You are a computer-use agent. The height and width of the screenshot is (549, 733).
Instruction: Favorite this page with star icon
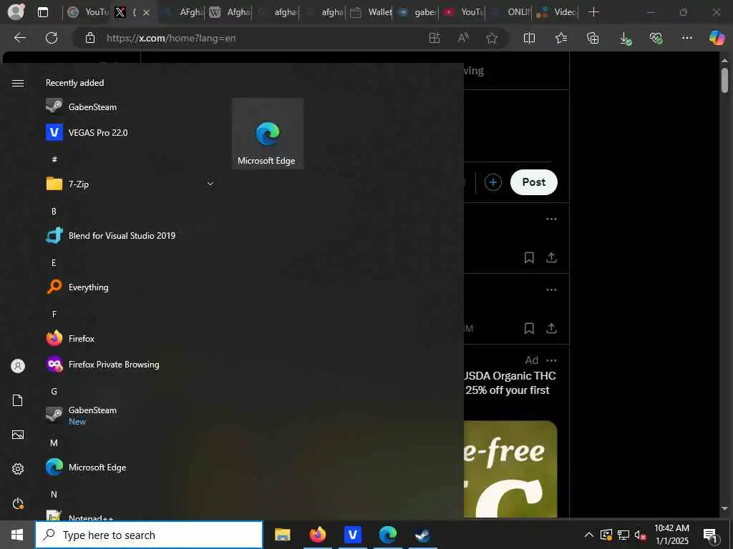491,39
